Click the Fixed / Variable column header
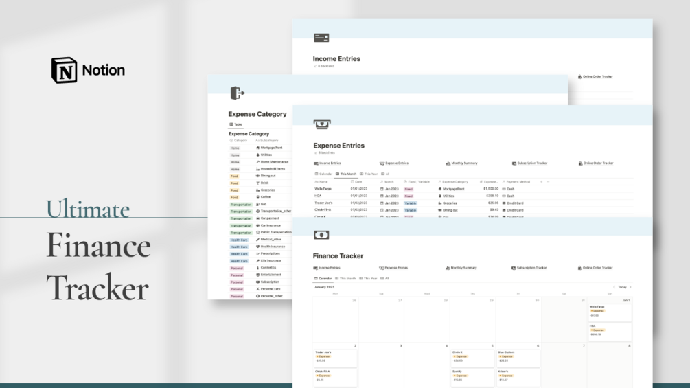This screenshot has width=690, height=388. [x=416, y=182]
